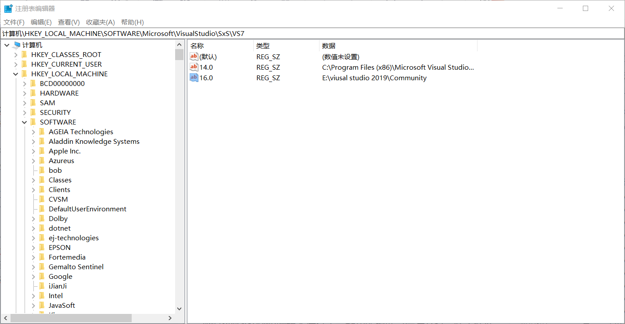Click the 16.0 string value icon

(x=194, y=78)
